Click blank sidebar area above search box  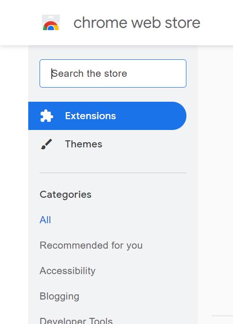(113, 52)
